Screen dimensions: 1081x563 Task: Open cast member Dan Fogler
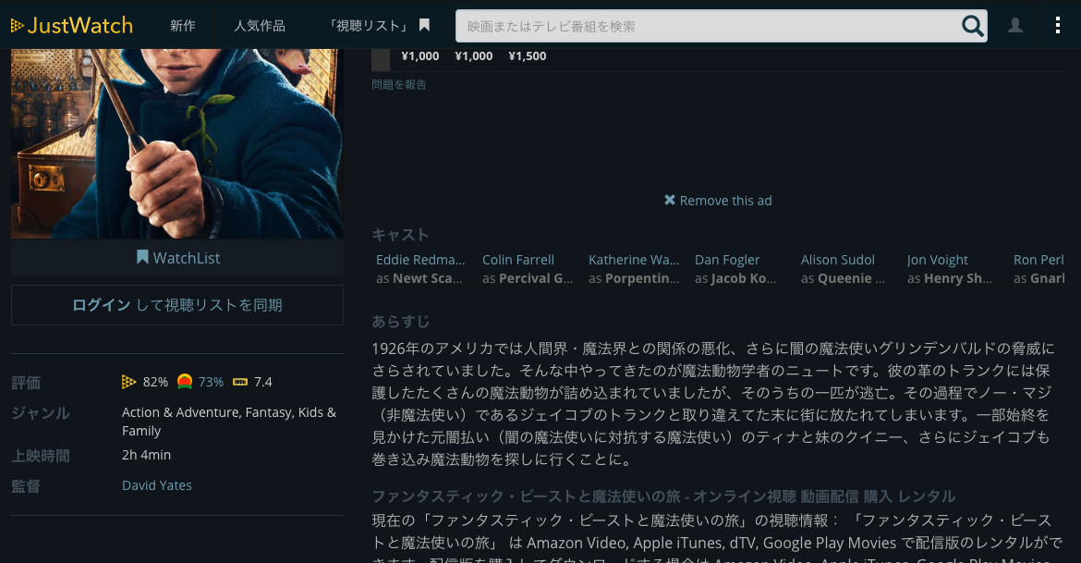tap(727, 260)
